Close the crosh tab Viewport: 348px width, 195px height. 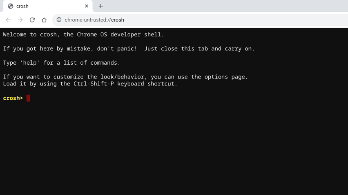pos(87,6)
